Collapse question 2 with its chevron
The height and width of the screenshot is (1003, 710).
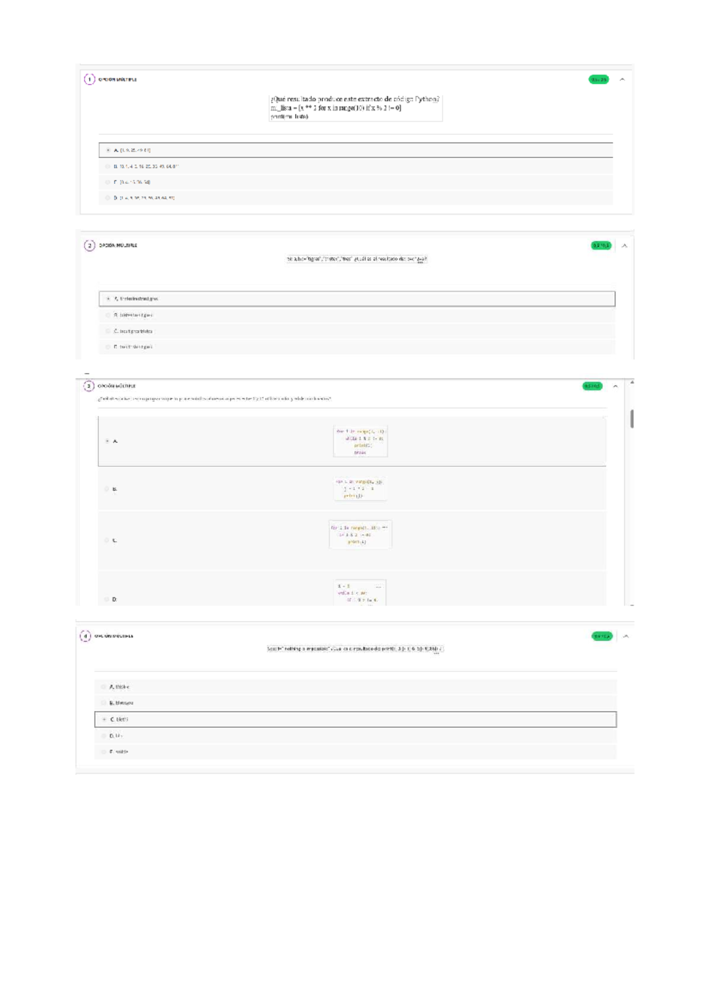(624, 245)
